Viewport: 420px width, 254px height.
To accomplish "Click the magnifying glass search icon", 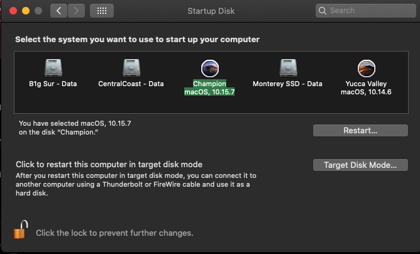I will pyautogui.click(x=323, y=11).
